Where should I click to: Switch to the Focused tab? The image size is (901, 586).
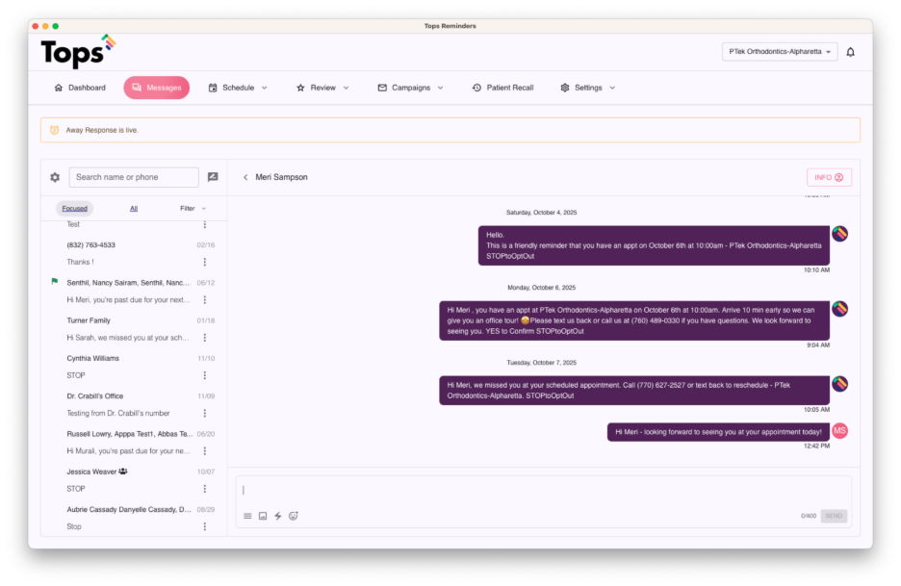pos(75,209)
